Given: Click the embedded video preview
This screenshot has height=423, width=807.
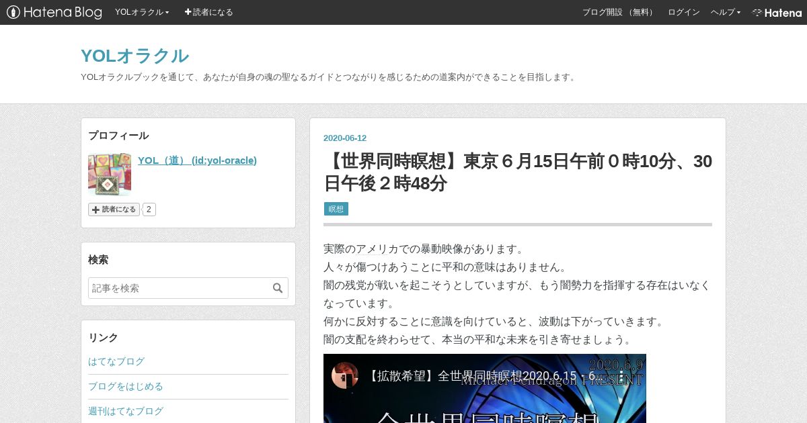Looking at the screenshot, I should [485, 389].
